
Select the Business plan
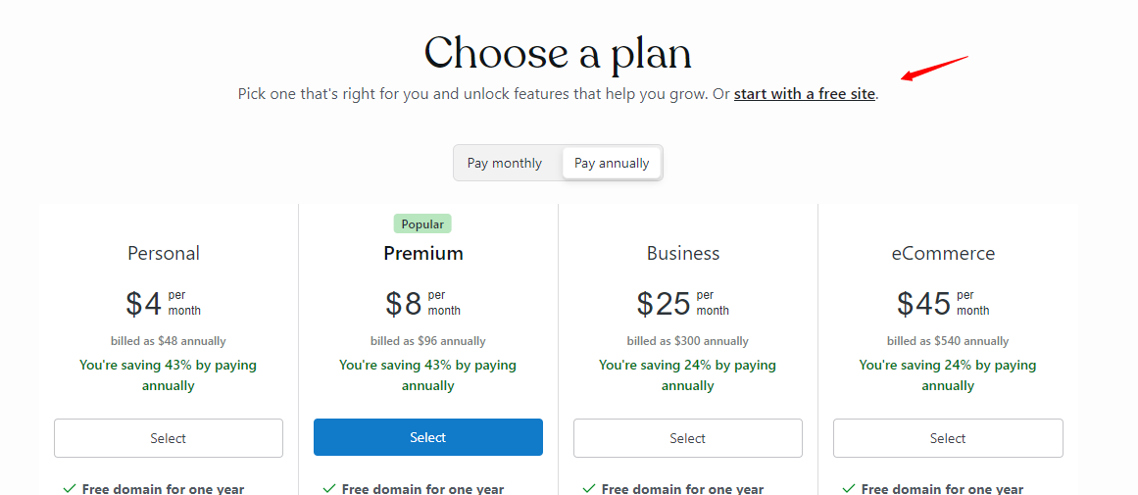click(x=688, y=438)
